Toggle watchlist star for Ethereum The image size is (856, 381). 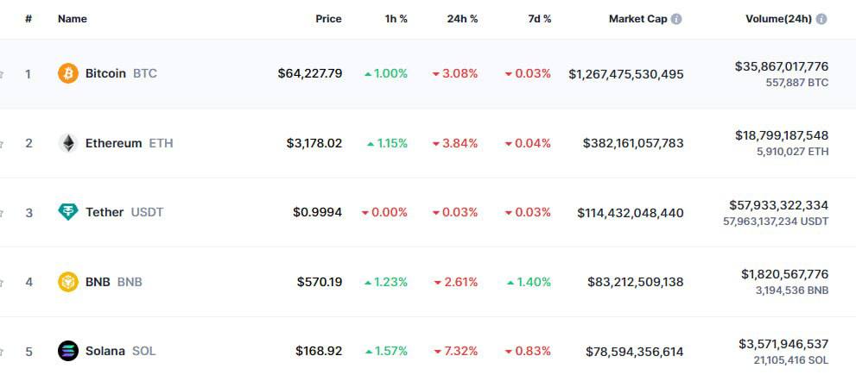(2, 143)
